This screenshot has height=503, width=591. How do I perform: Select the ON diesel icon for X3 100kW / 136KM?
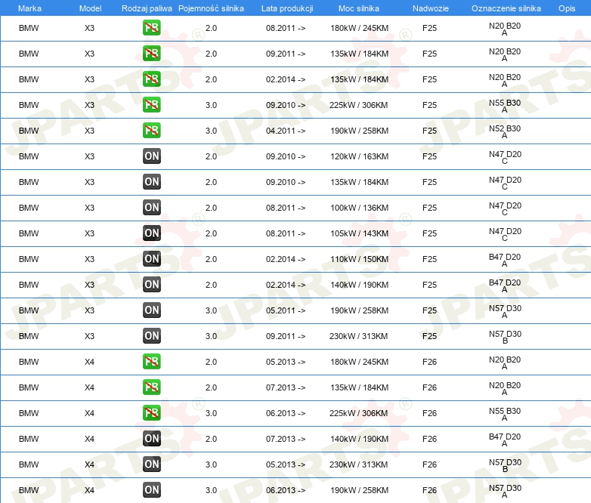[152, 208]
